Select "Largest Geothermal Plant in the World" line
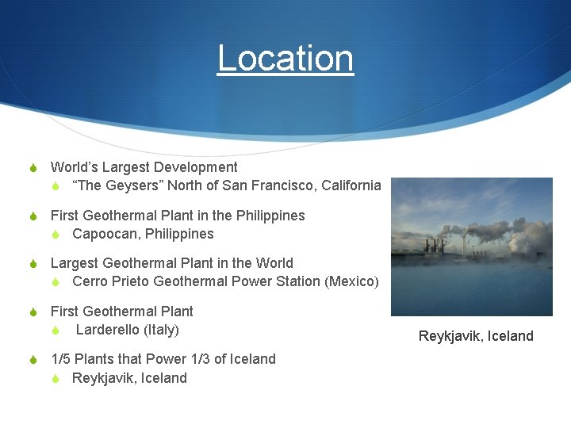 (x=172, y=263)
